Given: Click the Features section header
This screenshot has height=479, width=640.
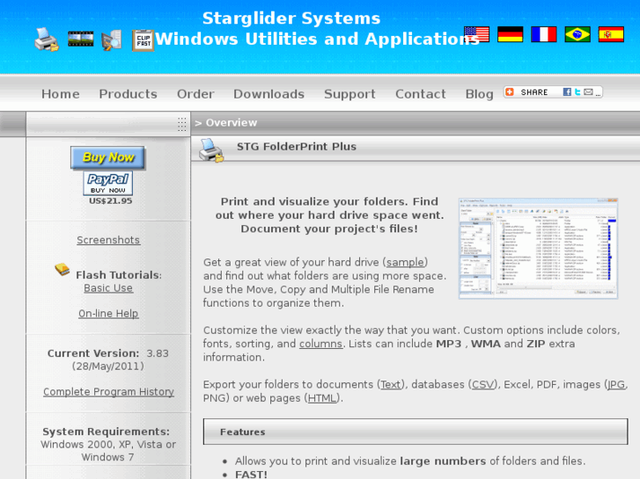Looking at the screenshot, I should point(416,432).
